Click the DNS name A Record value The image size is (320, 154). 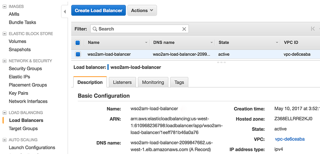click(x=172, y=146)
